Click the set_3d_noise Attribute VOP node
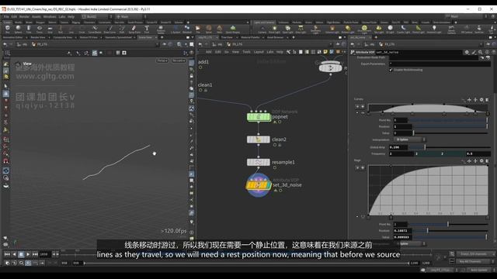 [259, 185]
